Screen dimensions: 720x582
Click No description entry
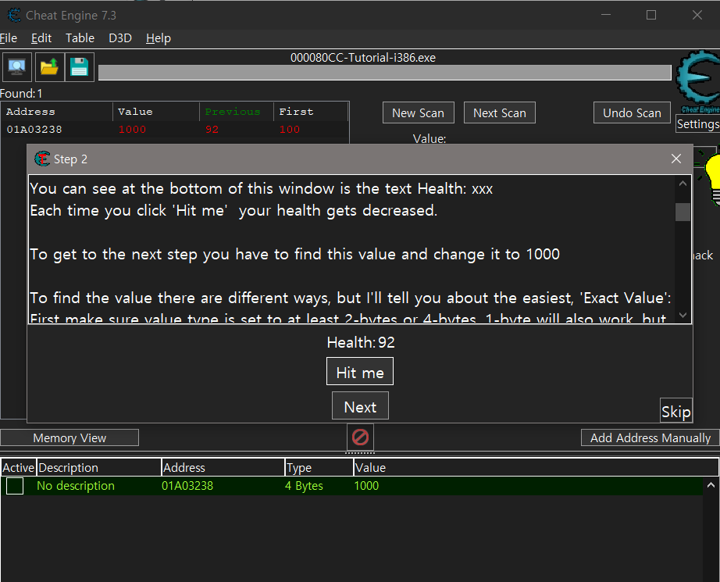[x=76, y=486]
